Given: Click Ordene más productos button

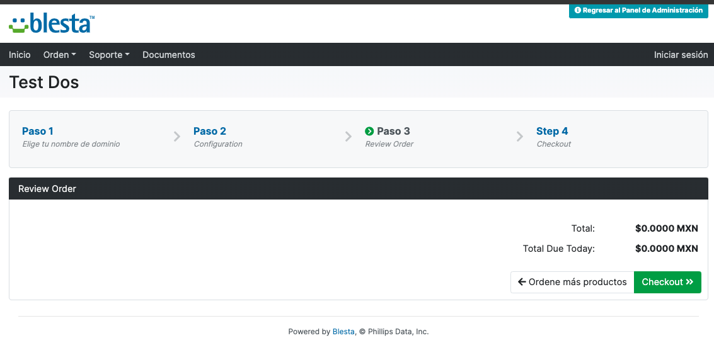Looking at the screenshot, I should tap(572, 282).
